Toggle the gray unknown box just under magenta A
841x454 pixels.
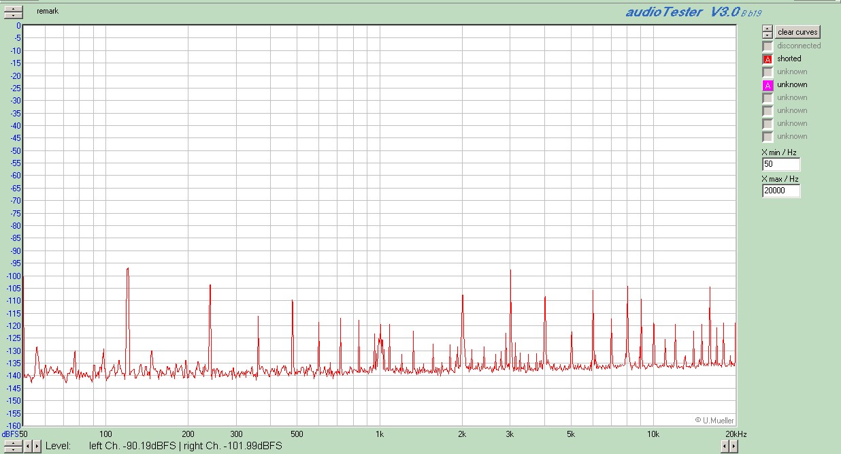tap(768, 98)
